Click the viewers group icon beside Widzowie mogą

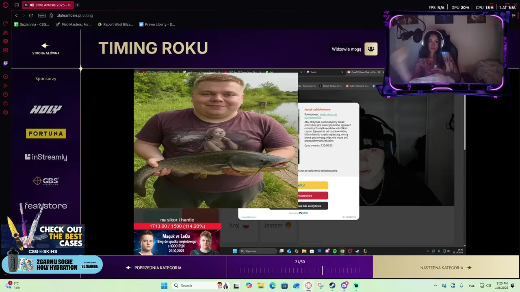click(371, 49)
